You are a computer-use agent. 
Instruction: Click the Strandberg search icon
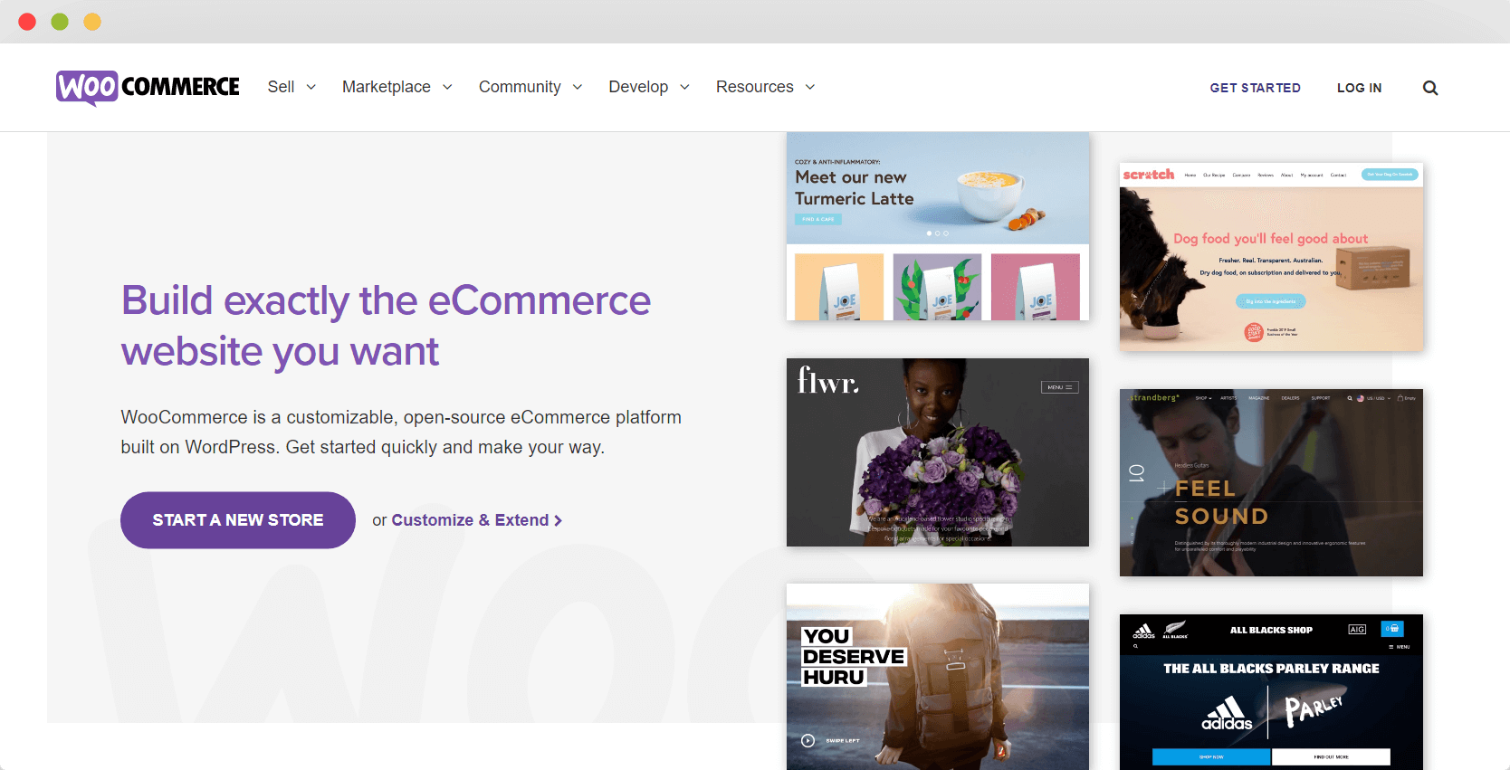(x=1350, y=398)
